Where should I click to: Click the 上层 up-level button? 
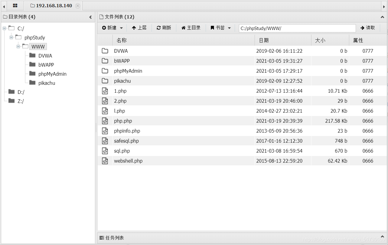coord(139,28)
